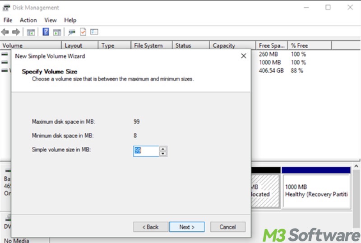Screen dimensions: 361x243
Task: Click the Refresh disk toolbar icon
Action: pos(71,32)
